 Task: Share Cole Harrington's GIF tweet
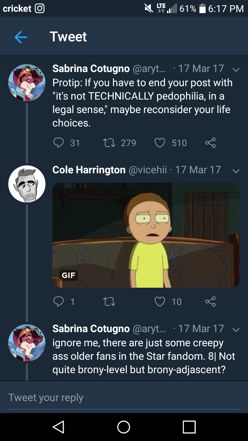point(210,301)
